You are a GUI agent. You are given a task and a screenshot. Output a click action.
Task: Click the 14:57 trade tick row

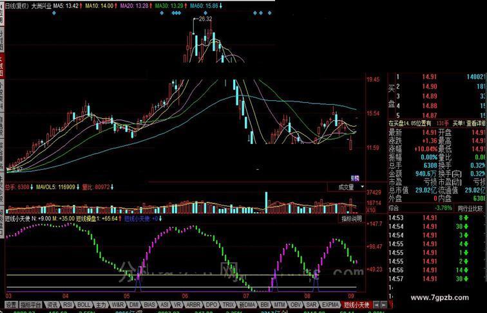(437, 279)
